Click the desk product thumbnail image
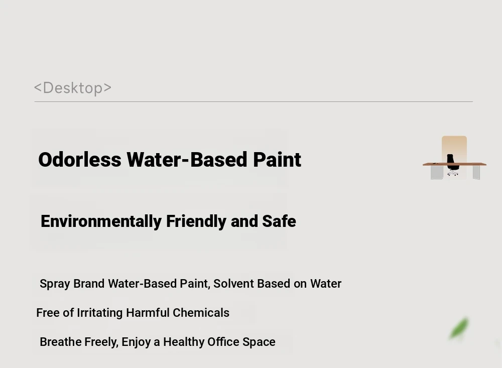 click(454, 158)
